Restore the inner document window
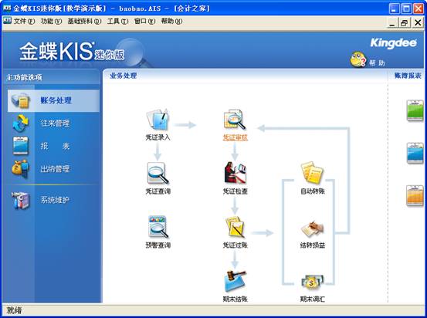This screenshot has width=427, height=318. click(x=405, y=22)
